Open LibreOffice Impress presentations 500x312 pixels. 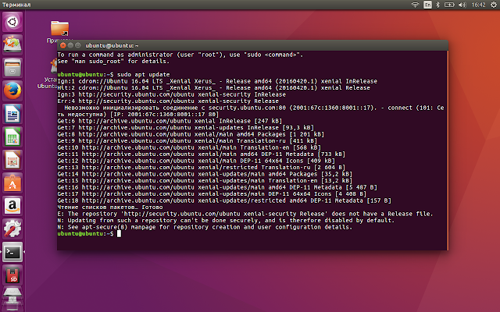(12, 160)
